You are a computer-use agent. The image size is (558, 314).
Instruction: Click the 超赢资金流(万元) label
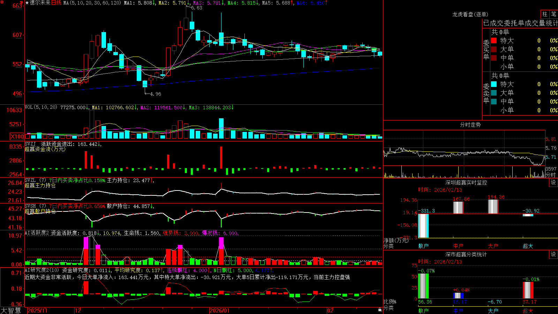(45, 149)
